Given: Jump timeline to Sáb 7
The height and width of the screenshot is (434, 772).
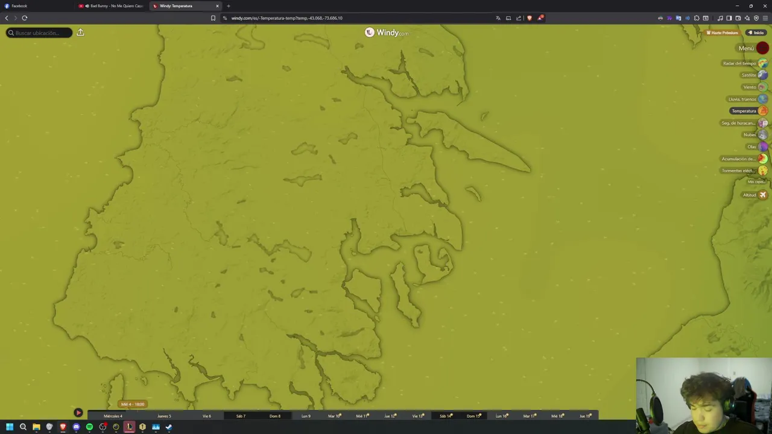Looking at the screenshot, I should 241,416.
